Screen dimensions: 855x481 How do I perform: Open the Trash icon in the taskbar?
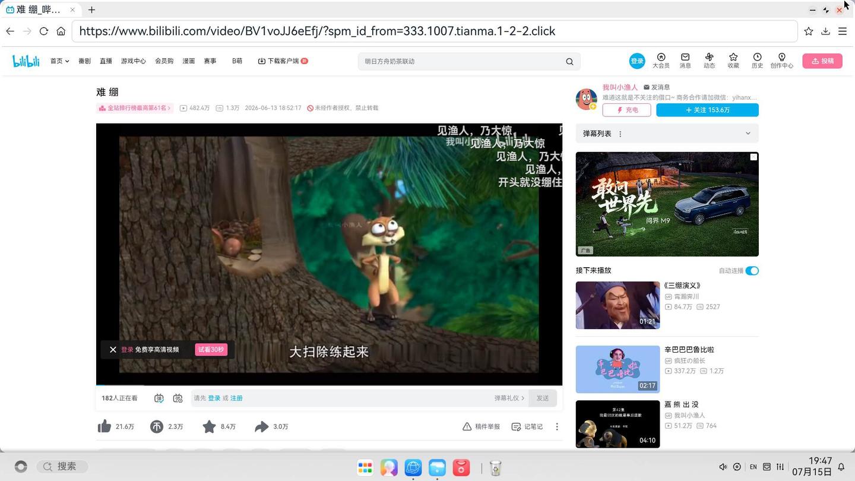click(495, 467)
